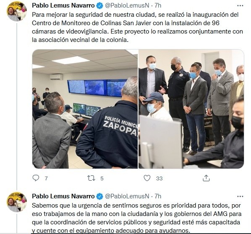
Task: Open the three-dot menu on the second tweet
Action: [240, 196]
